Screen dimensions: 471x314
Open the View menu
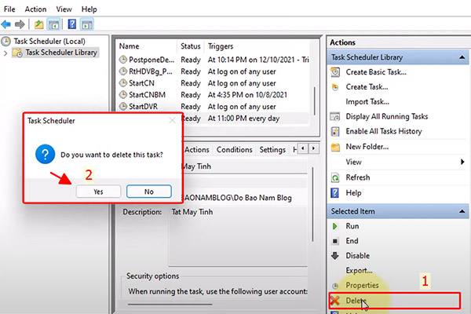click(x=64, y=9)
